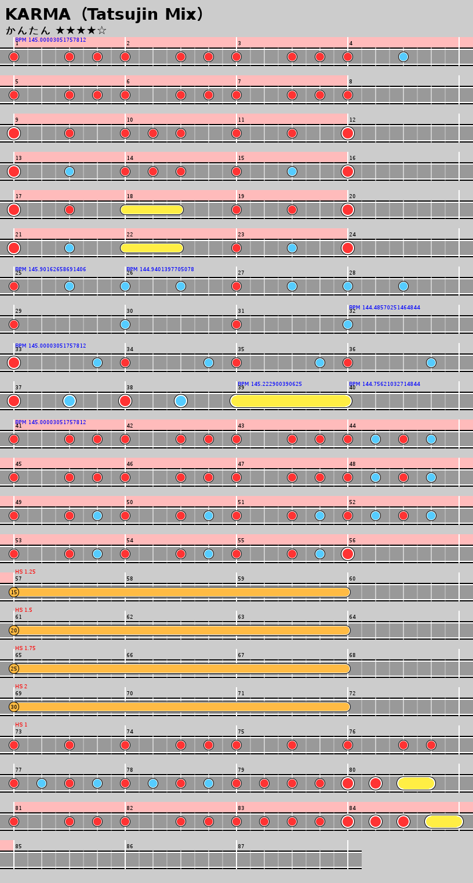Viewport: 473px width, 883px height.
Task: Click the かんたん star difficulty rating
Action: [56, 31]
